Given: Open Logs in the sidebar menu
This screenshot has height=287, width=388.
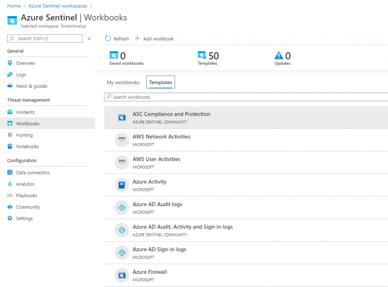Looking at the screenshot, I should pos(21,74).
